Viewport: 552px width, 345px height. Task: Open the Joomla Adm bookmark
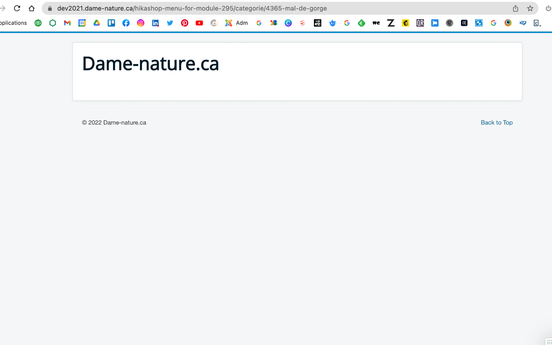pos(236,23)
